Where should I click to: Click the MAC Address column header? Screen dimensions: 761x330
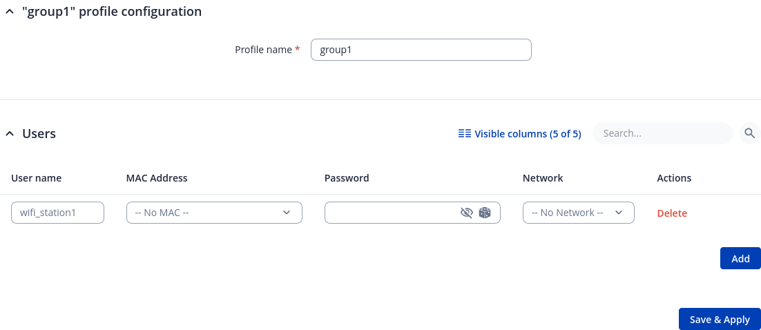pyautogui.click(x=157, y=178)
